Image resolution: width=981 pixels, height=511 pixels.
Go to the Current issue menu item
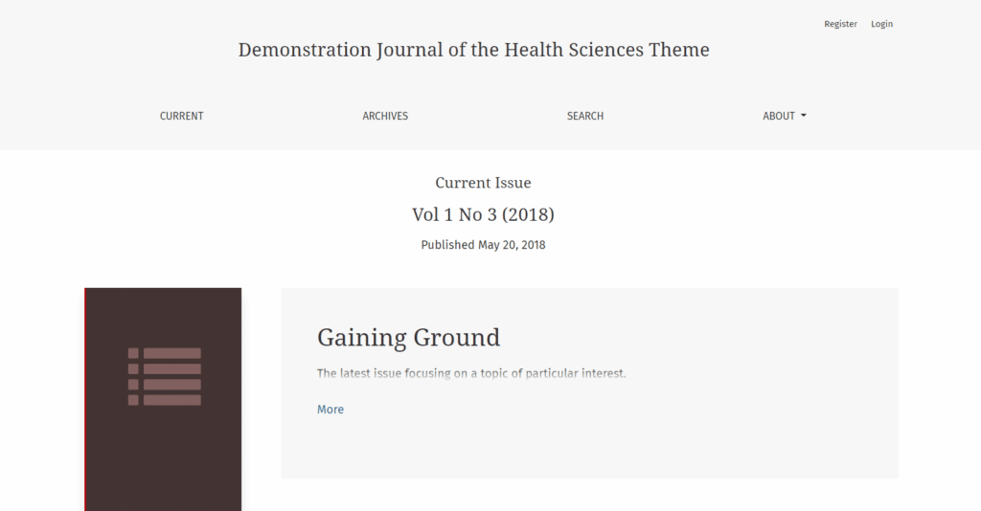[x=181, y=116]
